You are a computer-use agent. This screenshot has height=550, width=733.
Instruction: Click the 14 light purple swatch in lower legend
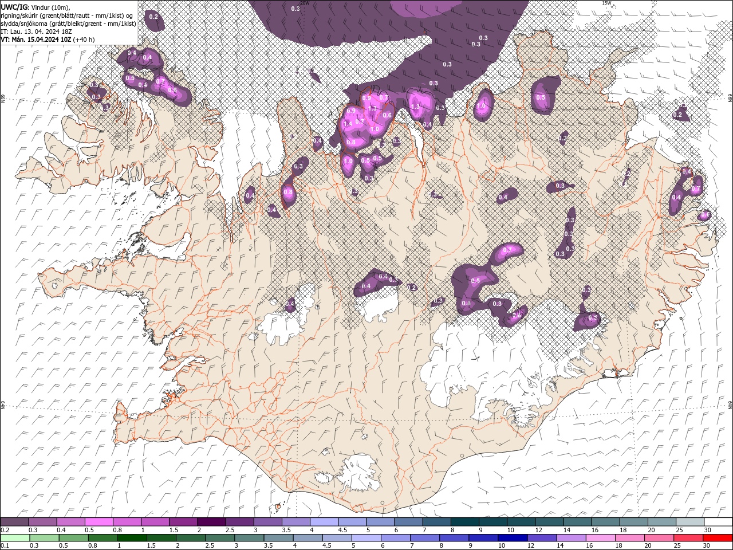coord(571,538)
